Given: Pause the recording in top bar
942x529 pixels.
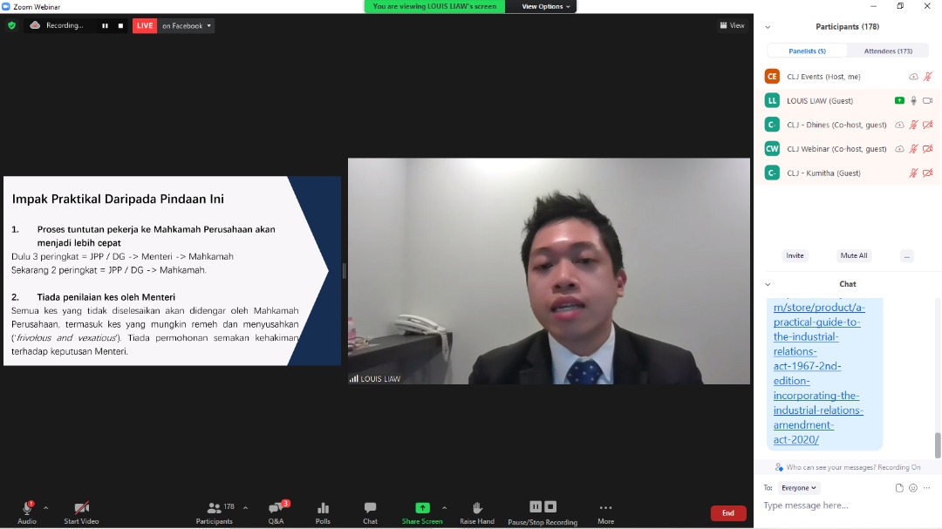Looking at the screenshot, I should pos(105,25).
